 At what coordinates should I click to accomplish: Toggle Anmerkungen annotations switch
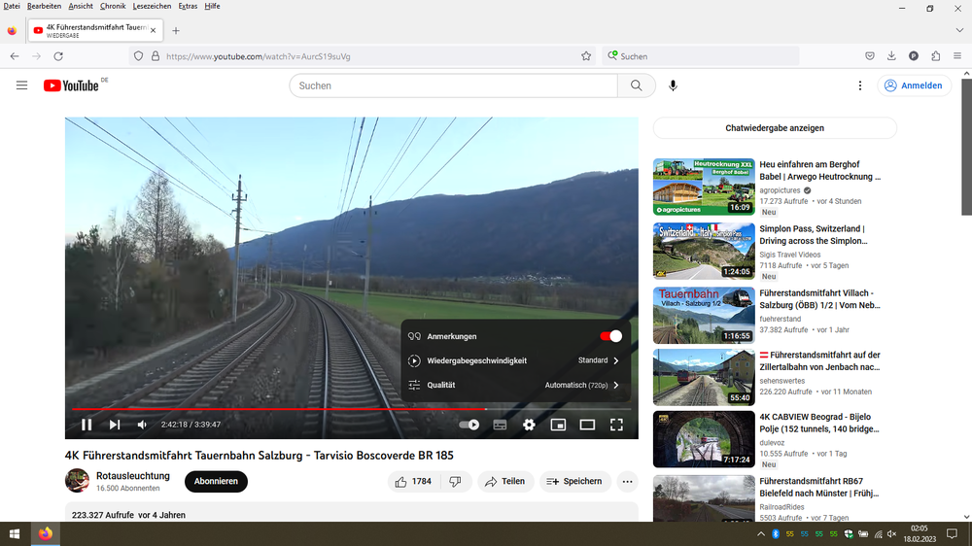coord(610,336)
